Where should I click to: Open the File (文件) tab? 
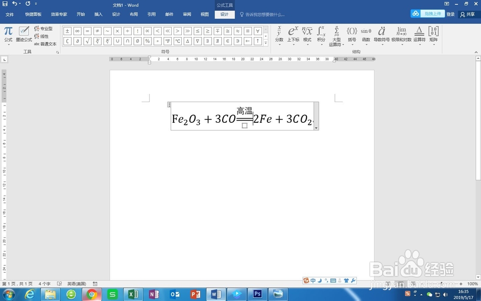point(10,14)
